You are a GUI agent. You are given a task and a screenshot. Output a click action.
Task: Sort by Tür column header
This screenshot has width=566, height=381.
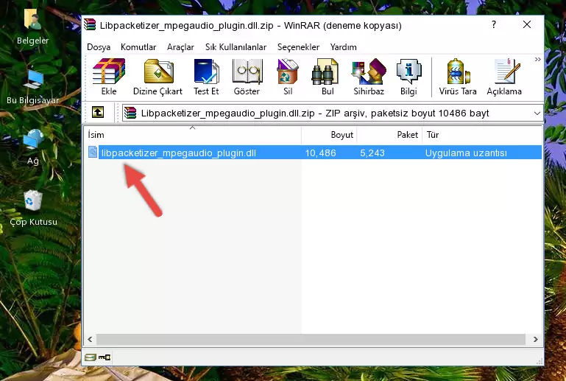482,134
